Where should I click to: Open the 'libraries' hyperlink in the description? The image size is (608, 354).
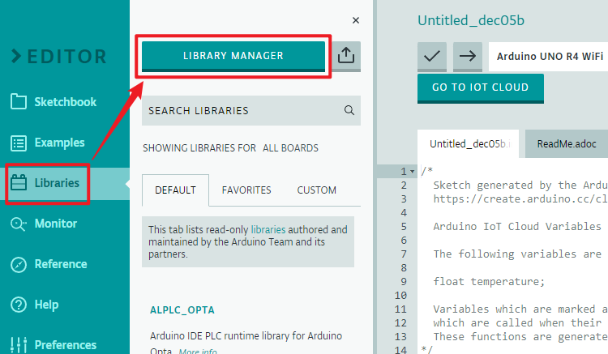268,230
